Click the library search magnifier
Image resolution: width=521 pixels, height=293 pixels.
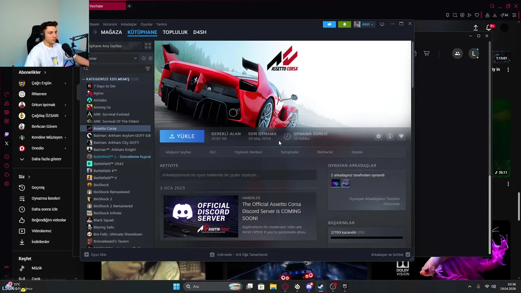86,69
